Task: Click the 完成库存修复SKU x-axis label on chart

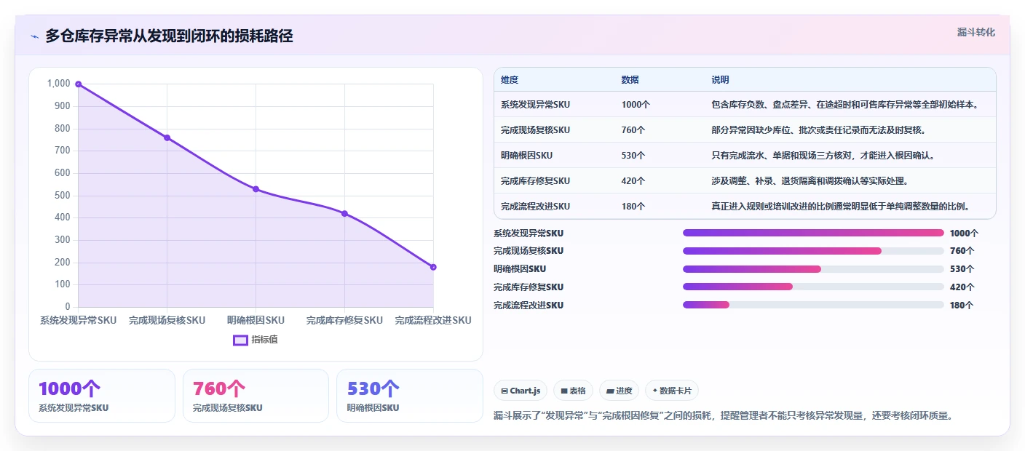Action: point(344,320)
